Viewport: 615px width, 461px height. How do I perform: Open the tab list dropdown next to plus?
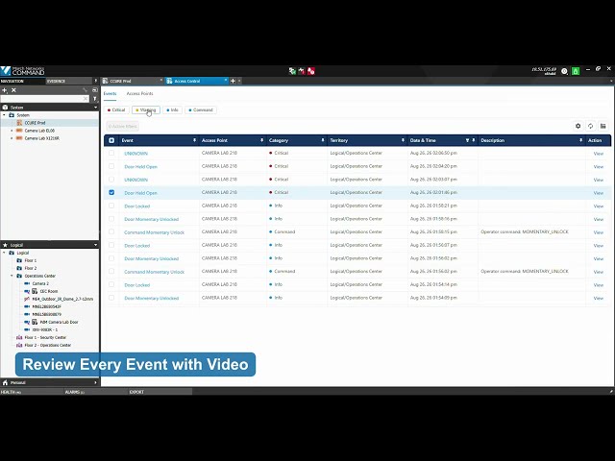tap(239, 81)
